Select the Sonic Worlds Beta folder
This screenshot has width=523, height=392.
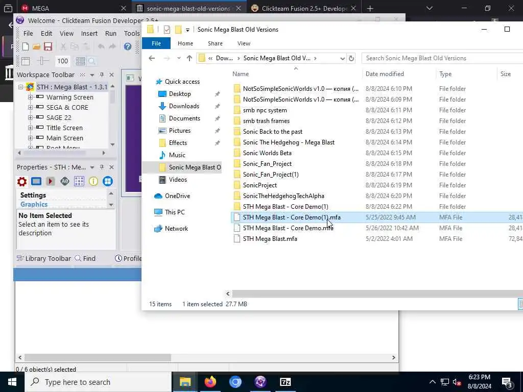click(x=267, y=153)
